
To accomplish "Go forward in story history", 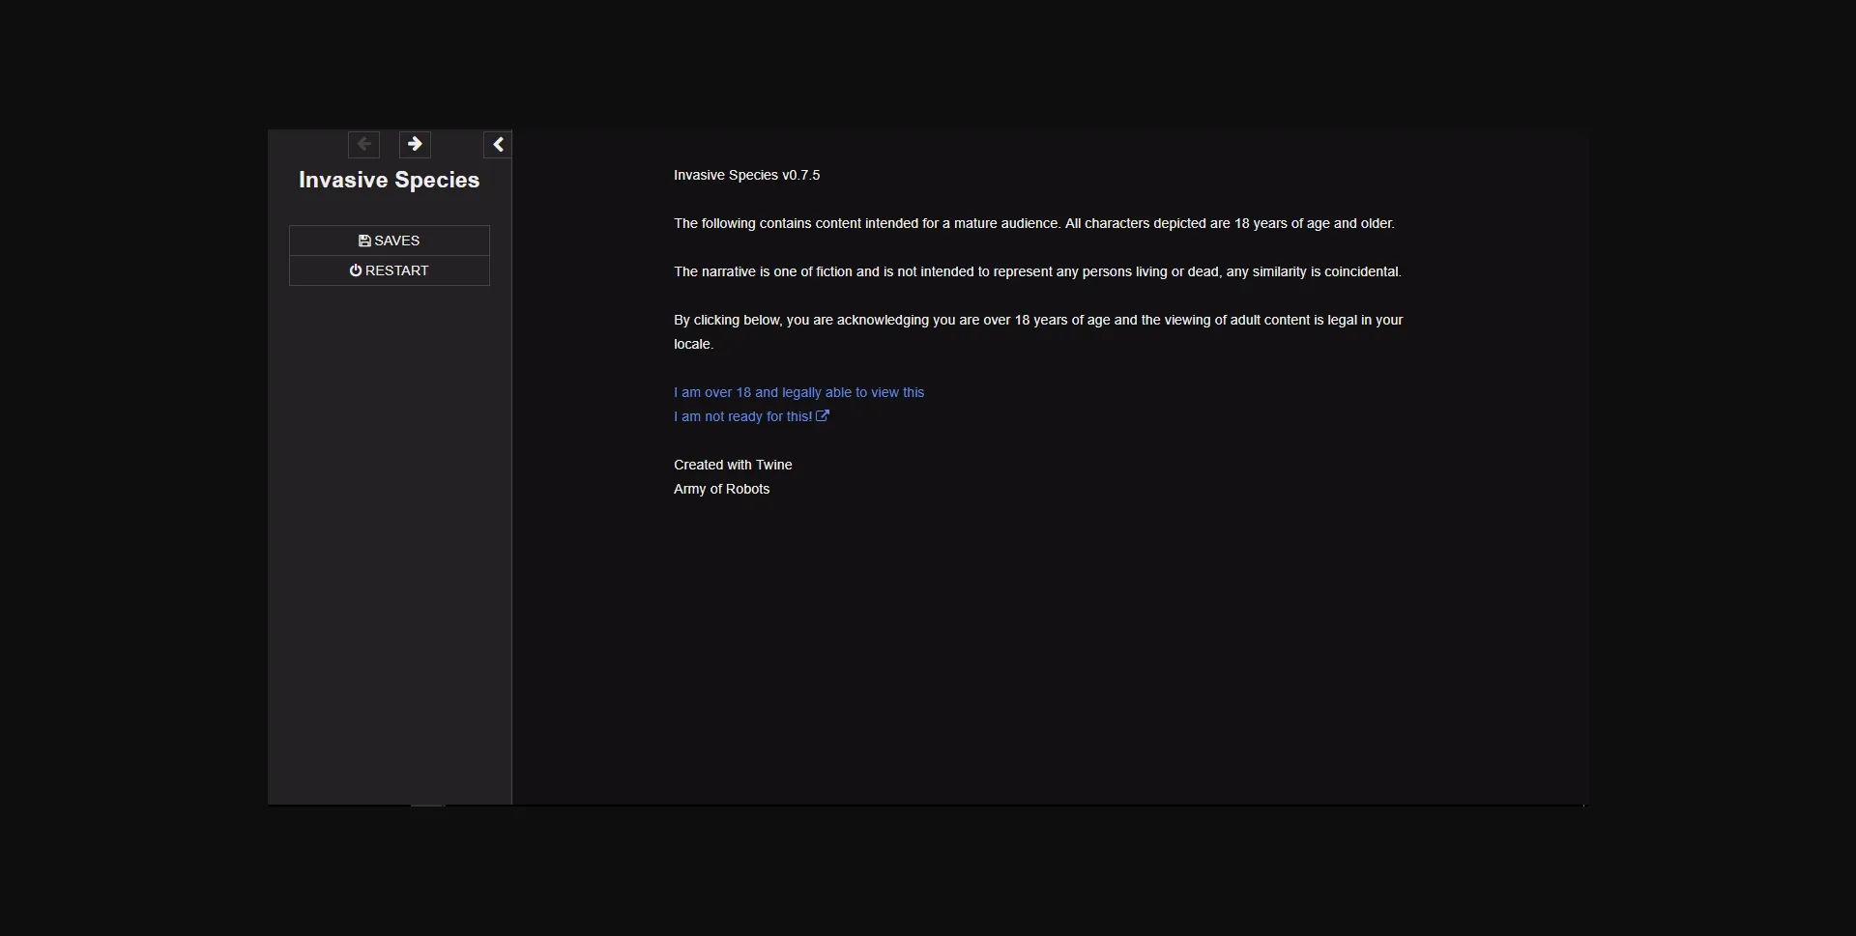I will coord(415,144).
